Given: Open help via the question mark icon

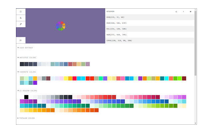Looking at the screenshot, I should (x=183, y=12).
